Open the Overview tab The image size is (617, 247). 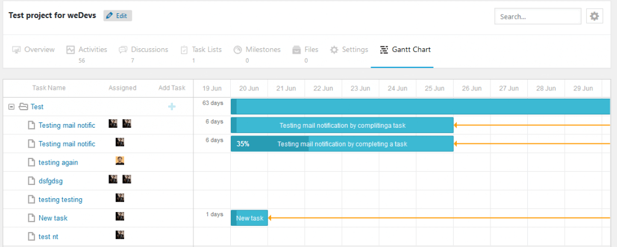coord(34,49)
